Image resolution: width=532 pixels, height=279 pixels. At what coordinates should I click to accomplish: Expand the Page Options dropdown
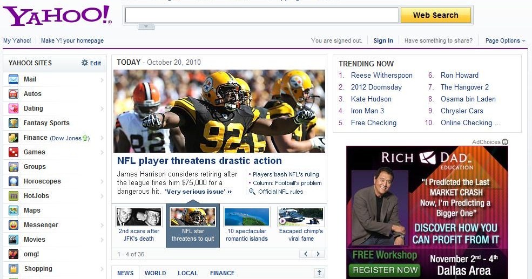tap(523, 41)
